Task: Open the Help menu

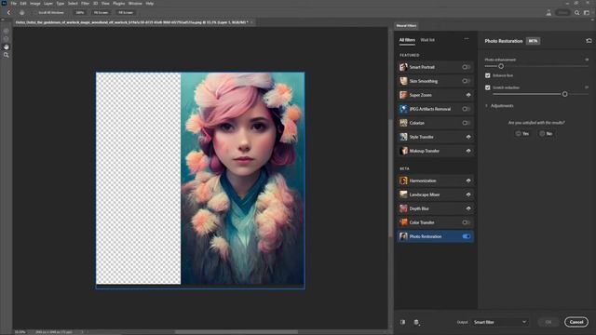Action: pos(150,4)
